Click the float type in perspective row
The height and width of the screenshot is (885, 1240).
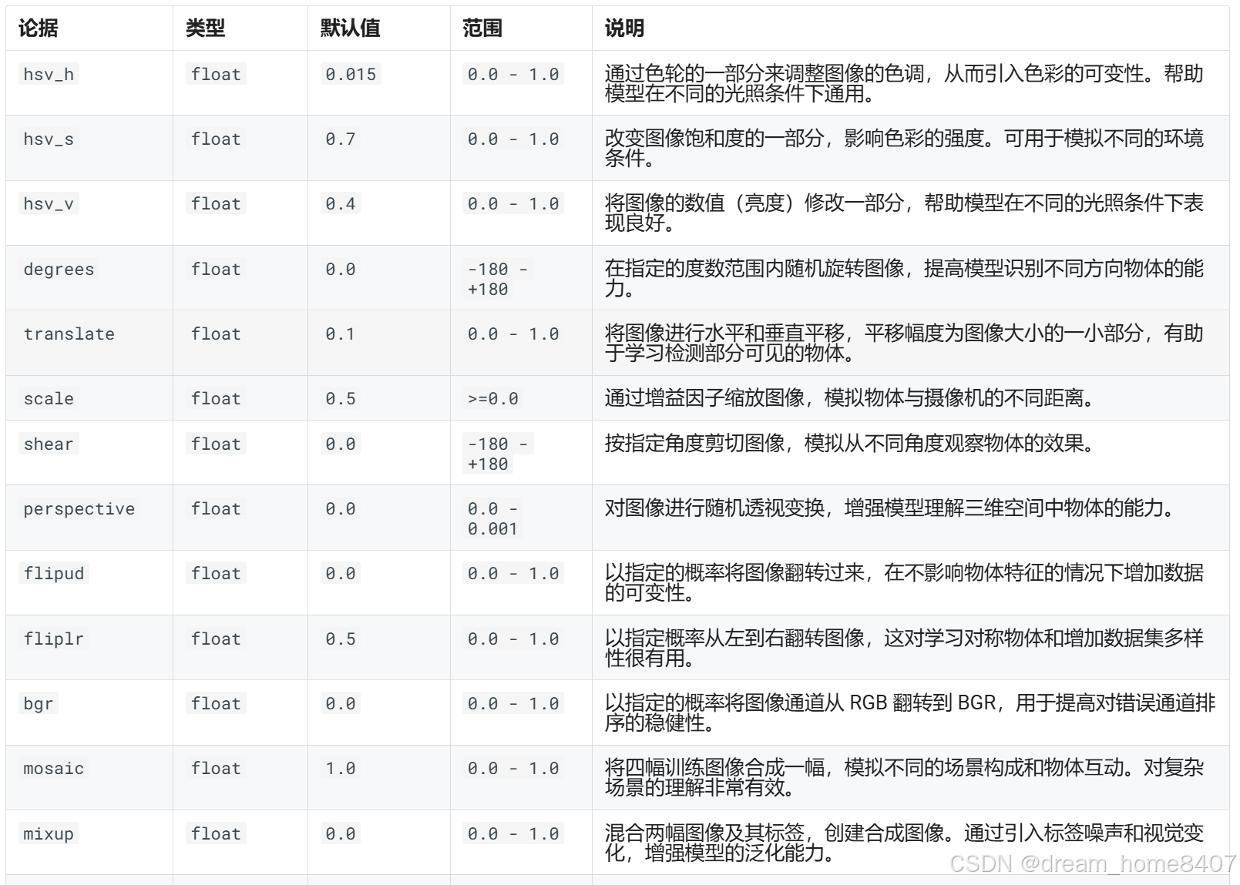(x=216, y=508)
